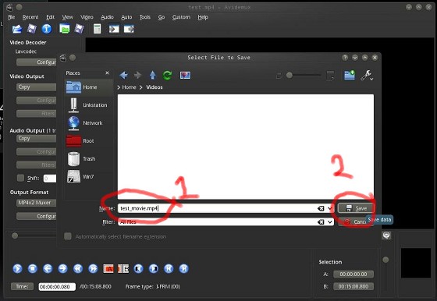Play the video
Viewport: 437px width, 301px height.
[17, 269]
